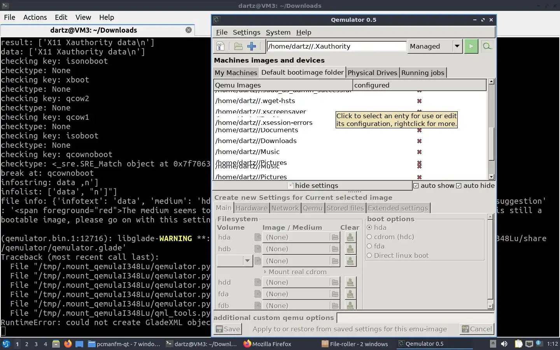The width and height of the screenshot is (560, 350).
Task: Switch to the Running jobs tab
Action: [x=423, y=73]
